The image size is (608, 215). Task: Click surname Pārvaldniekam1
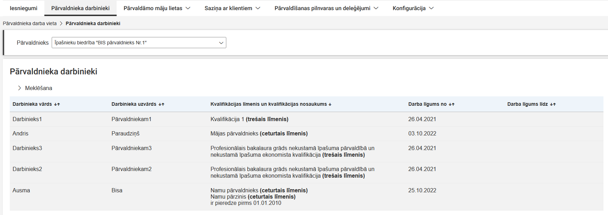131,119
